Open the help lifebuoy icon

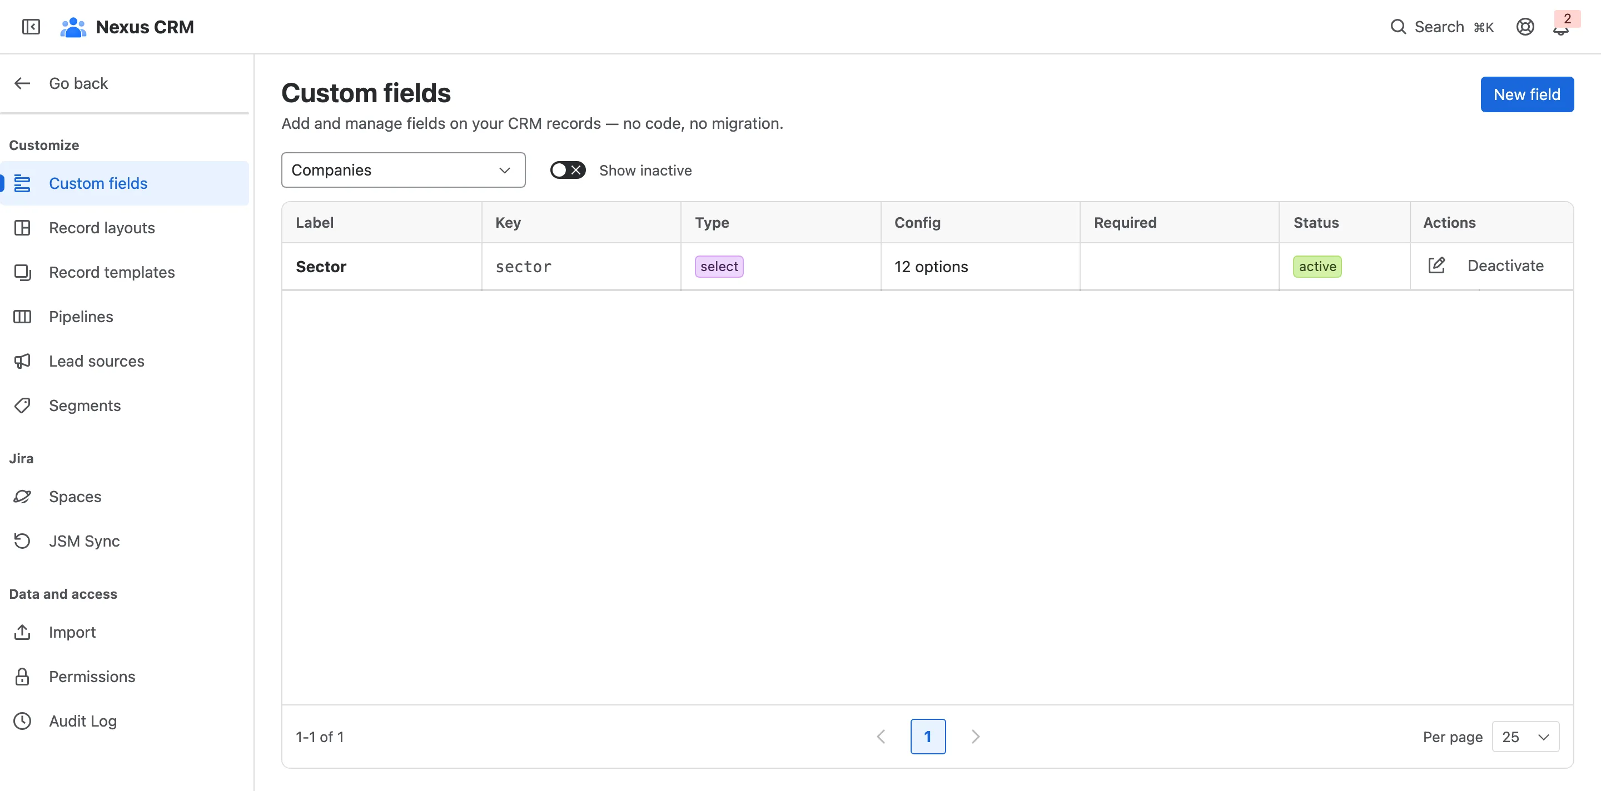pos(1524,27)
